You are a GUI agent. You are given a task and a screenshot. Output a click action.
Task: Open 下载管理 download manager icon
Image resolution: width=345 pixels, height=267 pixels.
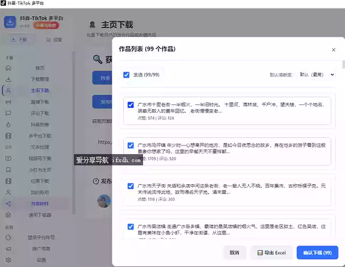click(9, 79)
